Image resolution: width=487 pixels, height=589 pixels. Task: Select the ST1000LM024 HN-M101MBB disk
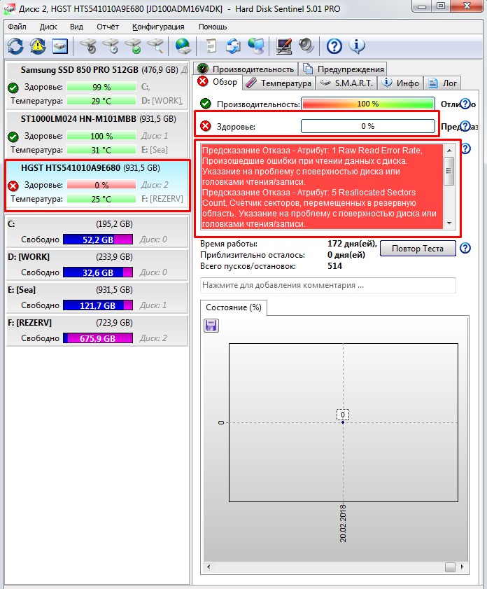[97, 134]
